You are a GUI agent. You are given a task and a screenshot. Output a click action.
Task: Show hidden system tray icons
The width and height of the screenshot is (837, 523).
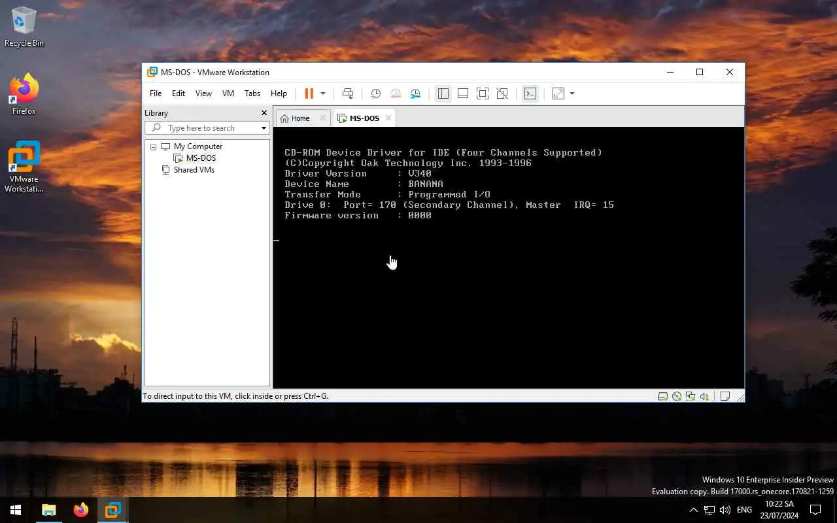[x=694, y=510]
